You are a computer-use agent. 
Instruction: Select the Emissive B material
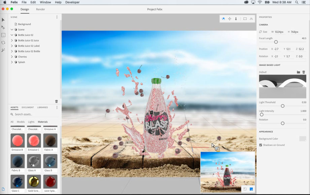[x=18, y=142]
